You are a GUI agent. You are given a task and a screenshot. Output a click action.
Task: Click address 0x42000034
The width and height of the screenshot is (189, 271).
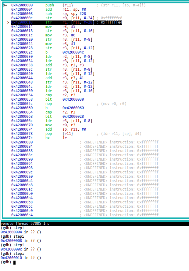[x=22, y=61]
